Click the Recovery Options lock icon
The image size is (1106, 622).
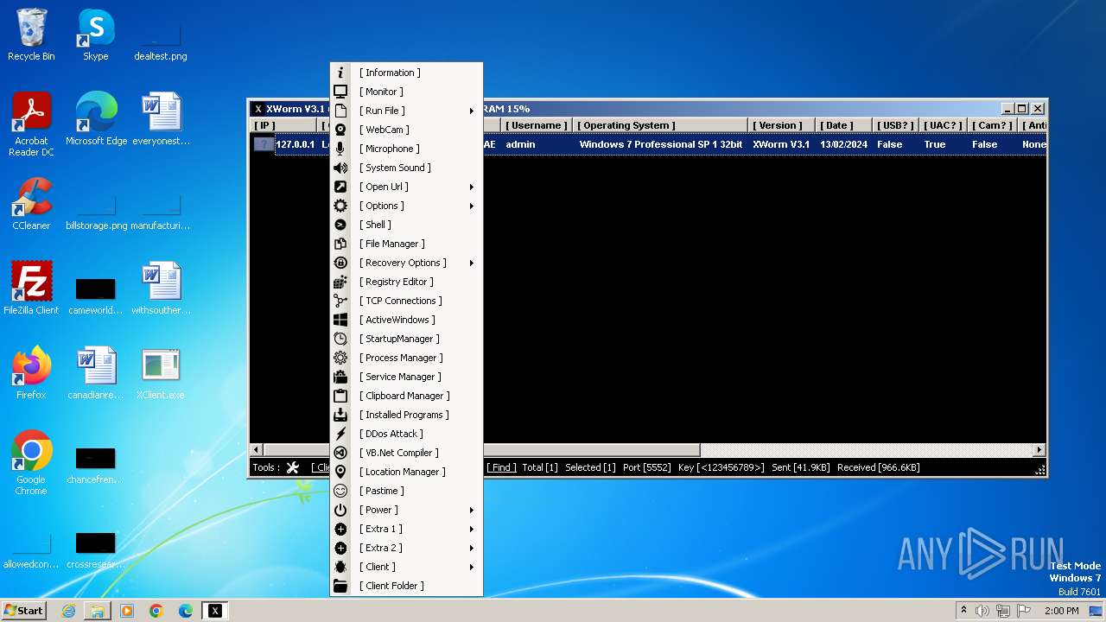click(x=340, y=263)
